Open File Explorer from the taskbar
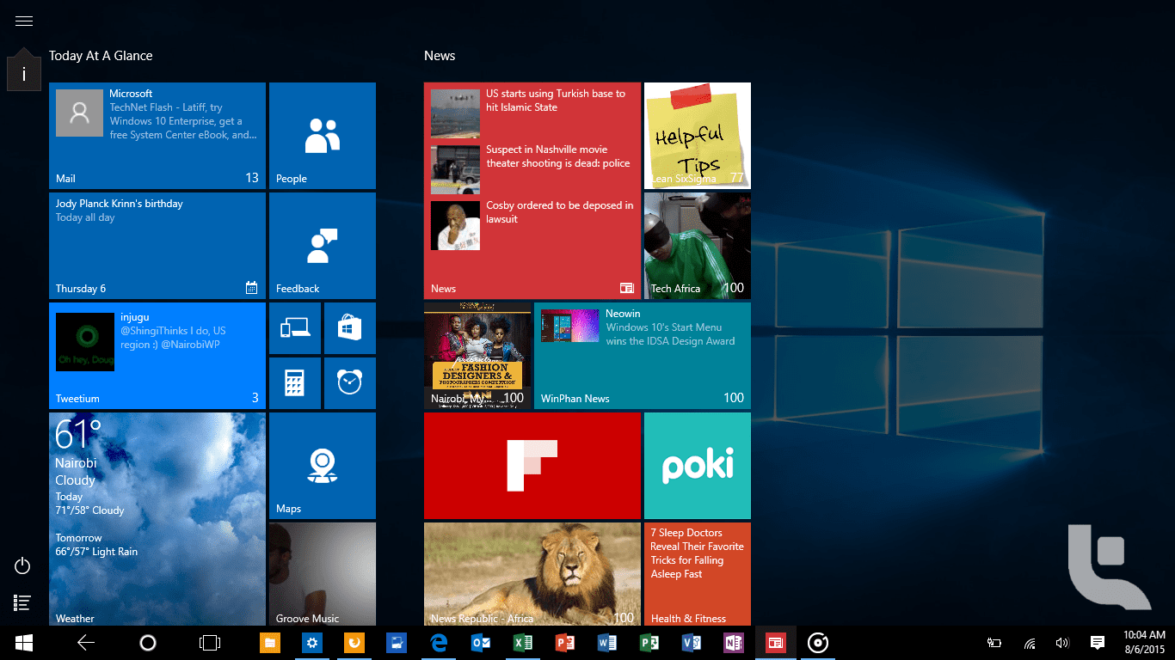 [x=270, y=643]
